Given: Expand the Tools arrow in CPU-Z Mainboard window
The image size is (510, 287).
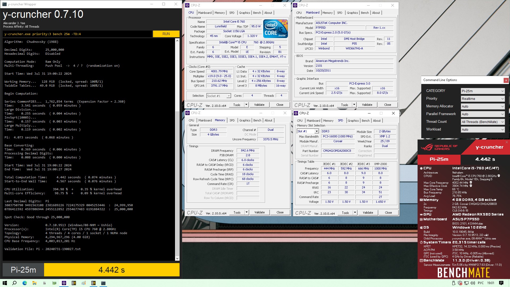Looking at the screenshot, I should (354, 105).
